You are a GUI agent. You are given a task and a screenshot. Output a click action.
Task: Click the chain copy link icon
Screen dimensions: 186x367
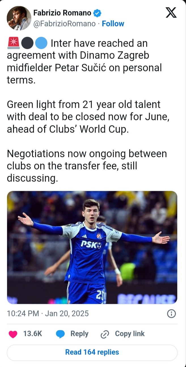pyautogui.click(x=105, y=334)
